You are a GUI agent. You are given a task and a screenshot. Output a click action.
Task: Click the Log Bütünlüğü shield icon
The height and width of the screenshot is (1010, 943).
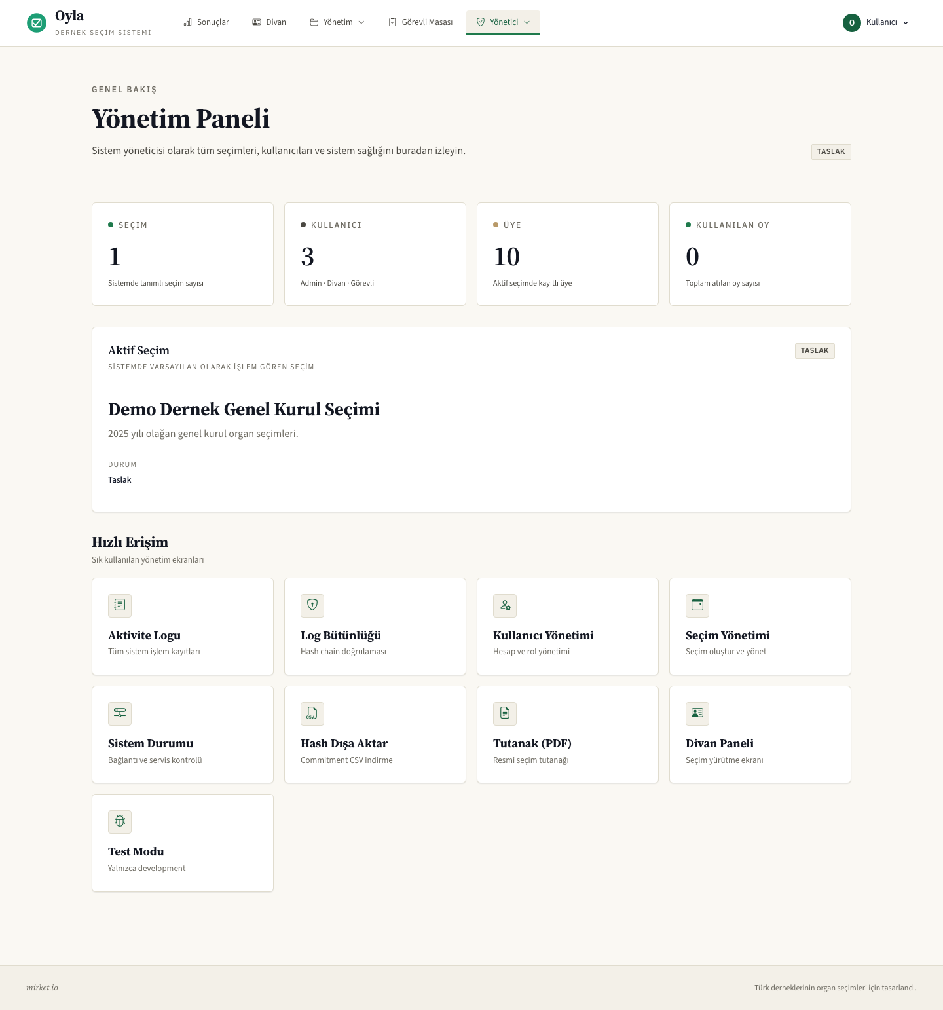pos(312,605)
